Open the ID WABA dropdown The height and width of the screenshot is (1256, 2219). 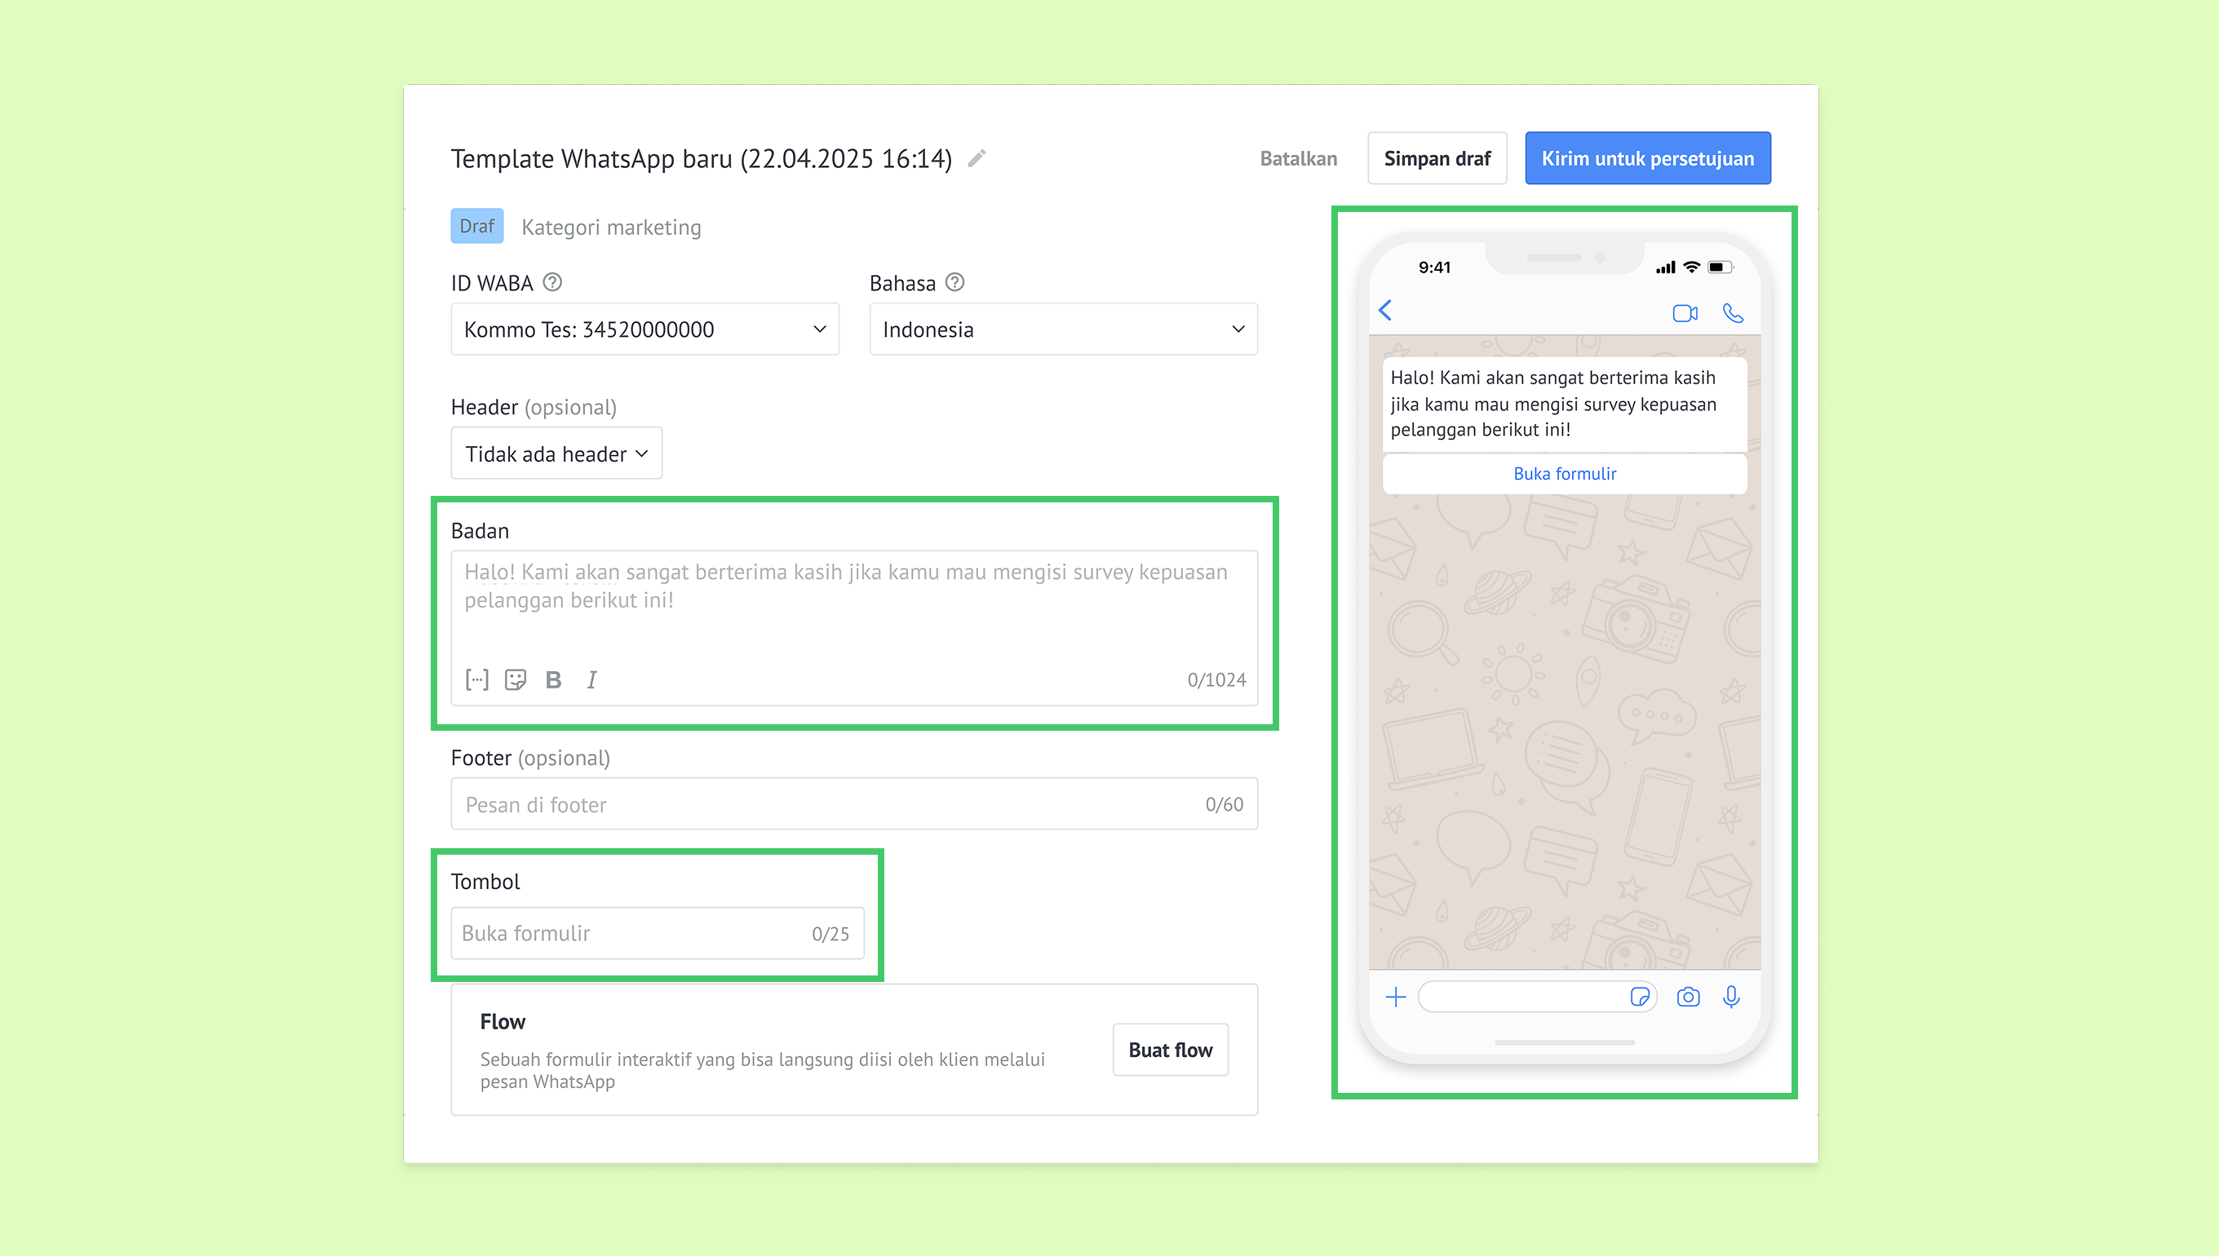[x=644, y=329]
